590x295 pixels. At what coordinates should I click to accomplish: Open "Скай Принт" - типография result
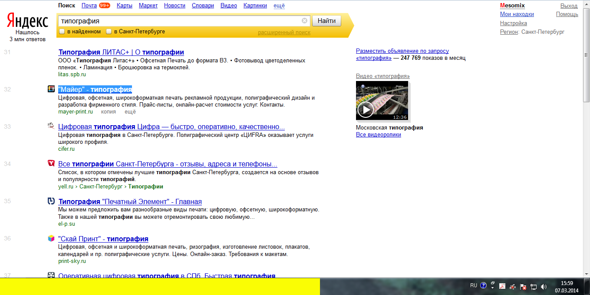pyautogui.click(x=103, y=239)
